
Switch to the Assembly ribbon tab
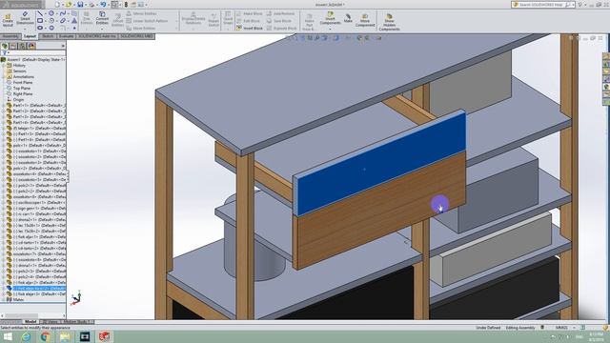click(10, 36)
